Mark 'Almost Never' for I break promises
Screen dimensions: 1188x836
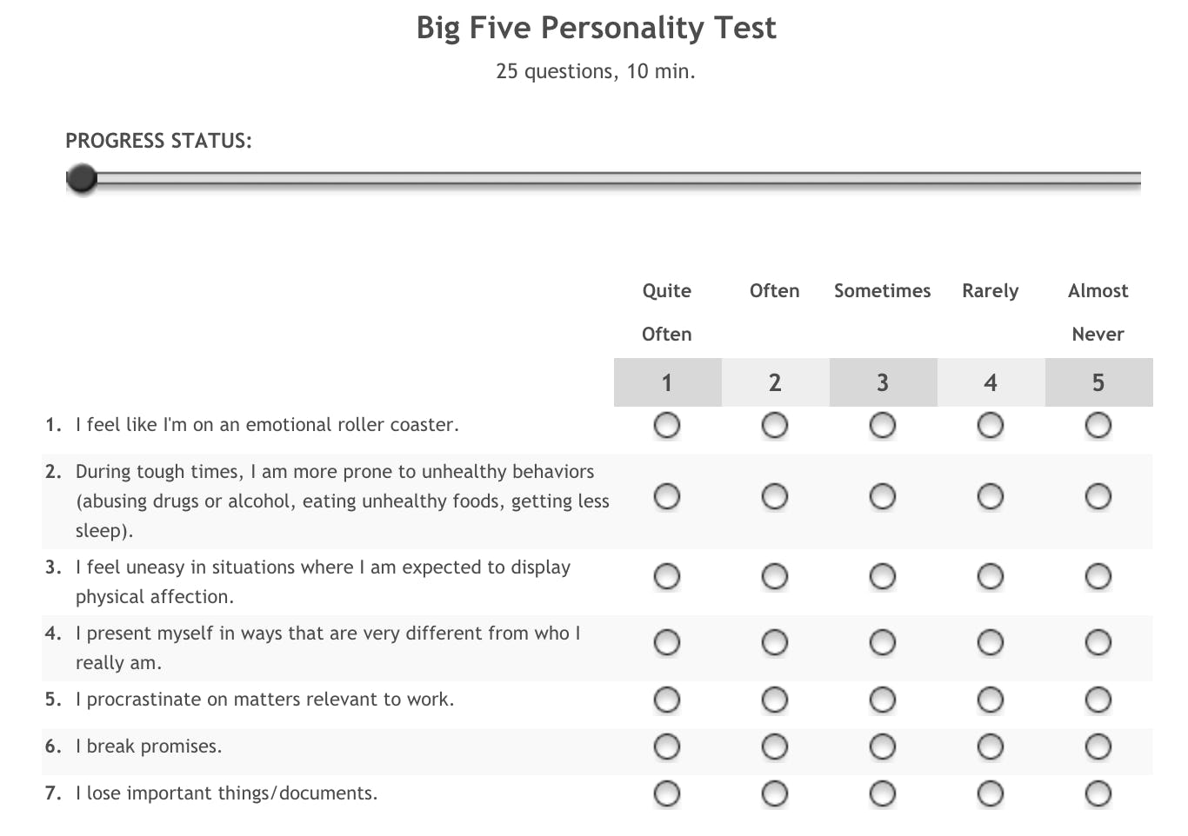[x=1098, y=747]
